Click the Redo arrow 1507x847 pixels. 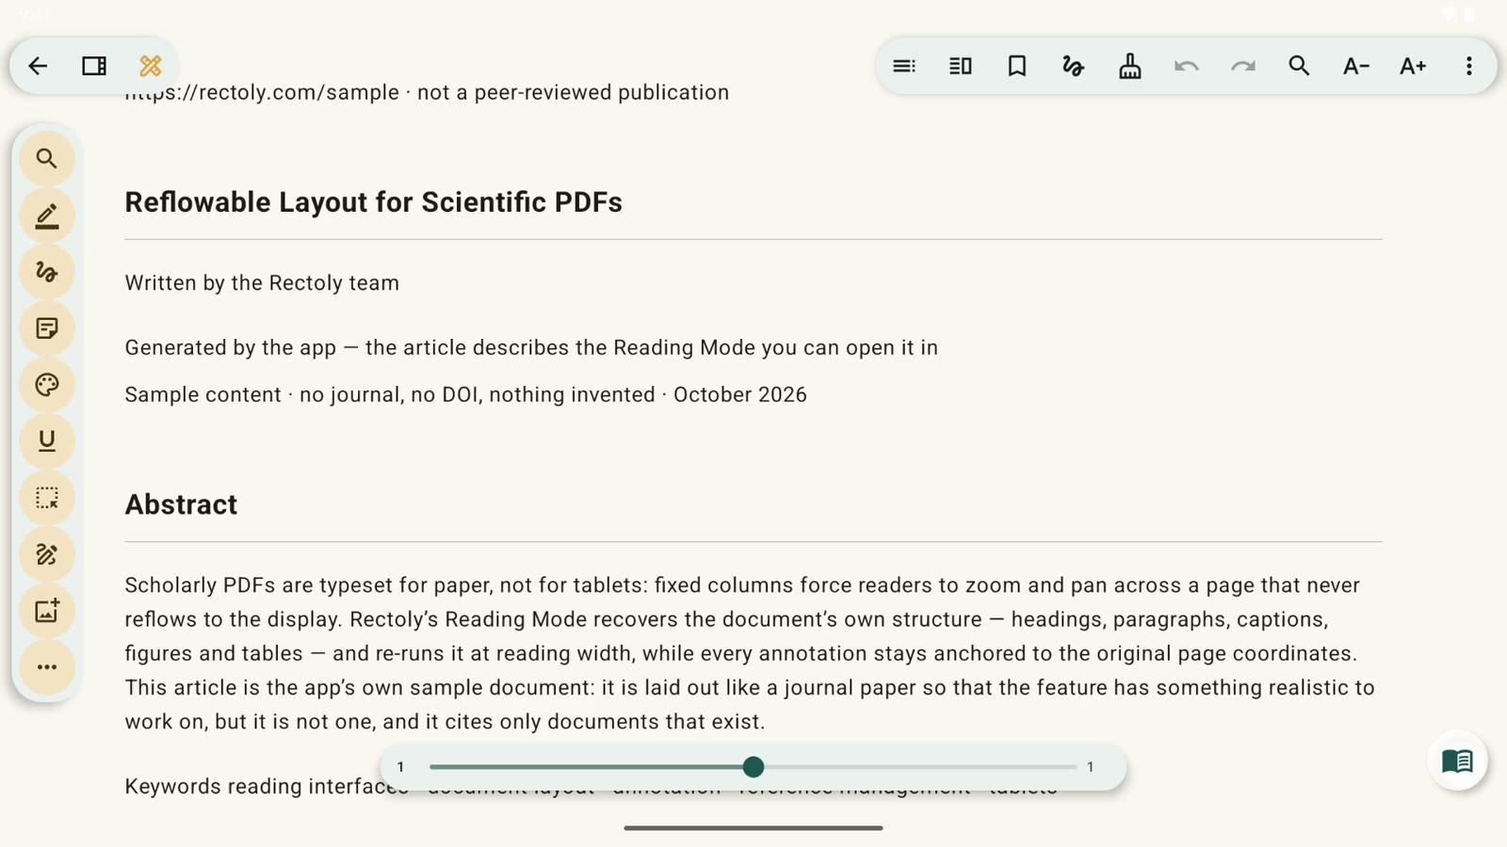click(1243, 66)
